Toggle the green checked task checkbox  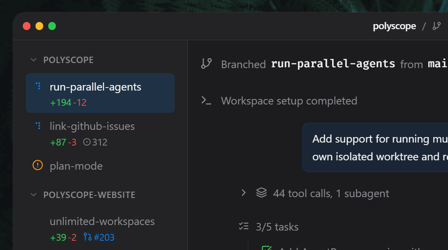coord(267,248)
